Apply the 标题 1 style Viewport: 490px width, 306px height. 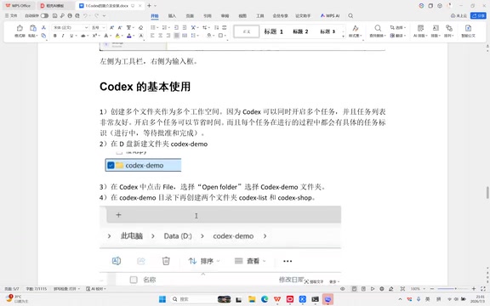click(x=274, y=31)
